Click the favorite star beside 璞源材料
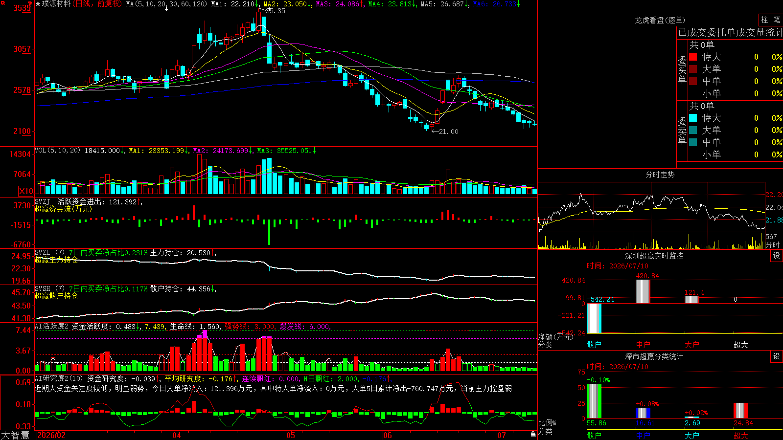Screen dimensions: 783x440 [38, 4]
